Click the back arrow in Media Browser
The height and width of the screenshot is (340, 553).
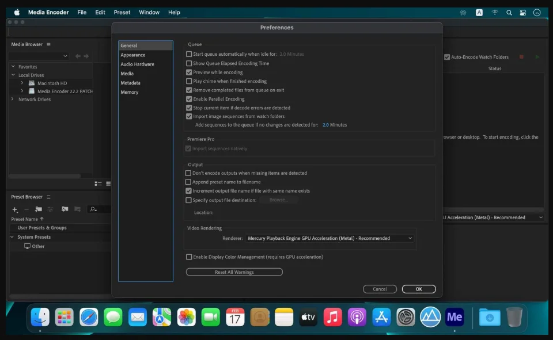pyautogui.click(x=78, y=56)
